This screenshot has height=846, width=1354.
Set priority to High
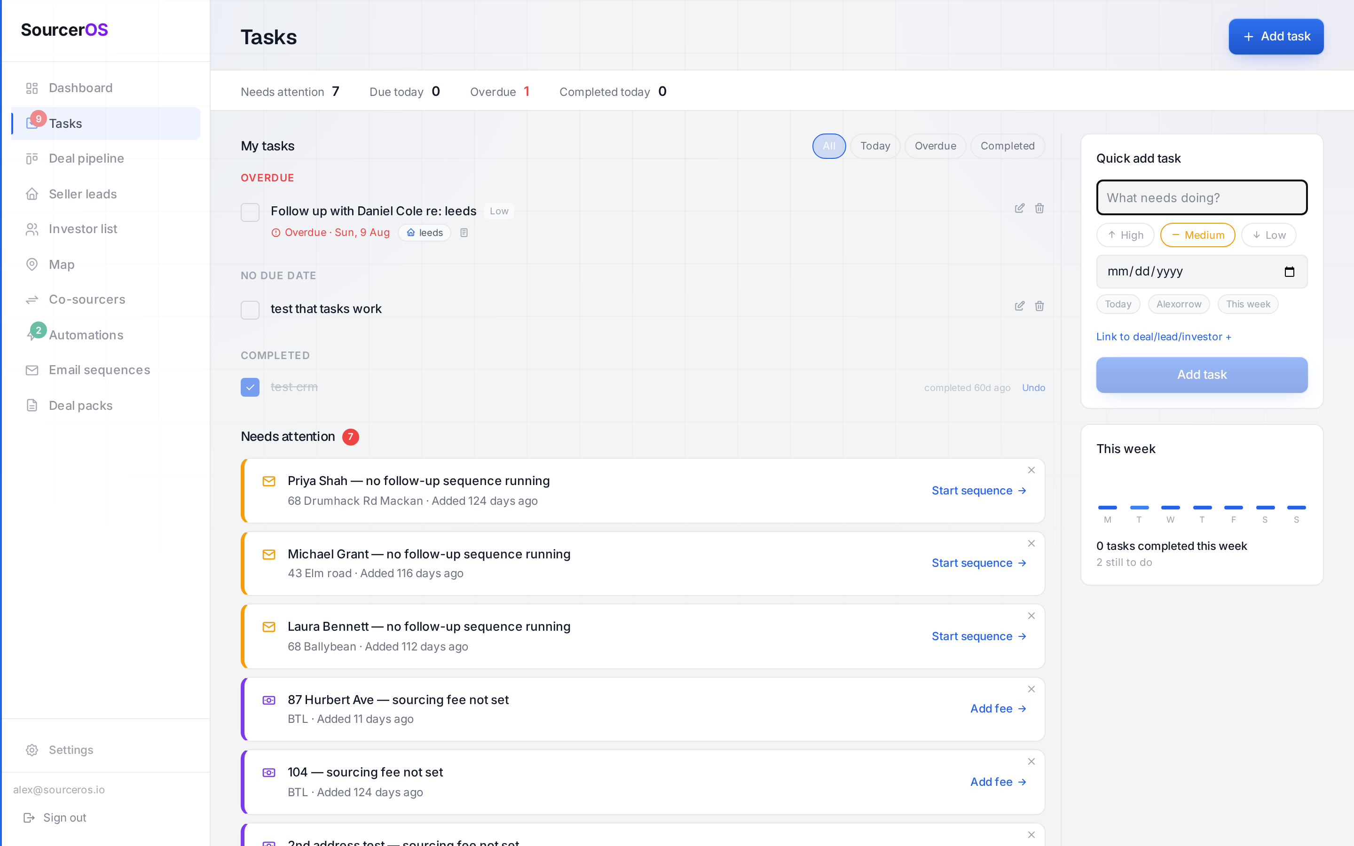click(1125, 235)
